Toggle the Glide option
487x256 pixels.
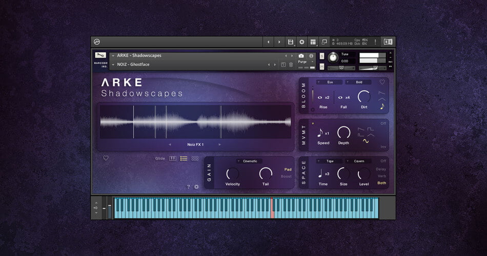[x=160, y=159]
